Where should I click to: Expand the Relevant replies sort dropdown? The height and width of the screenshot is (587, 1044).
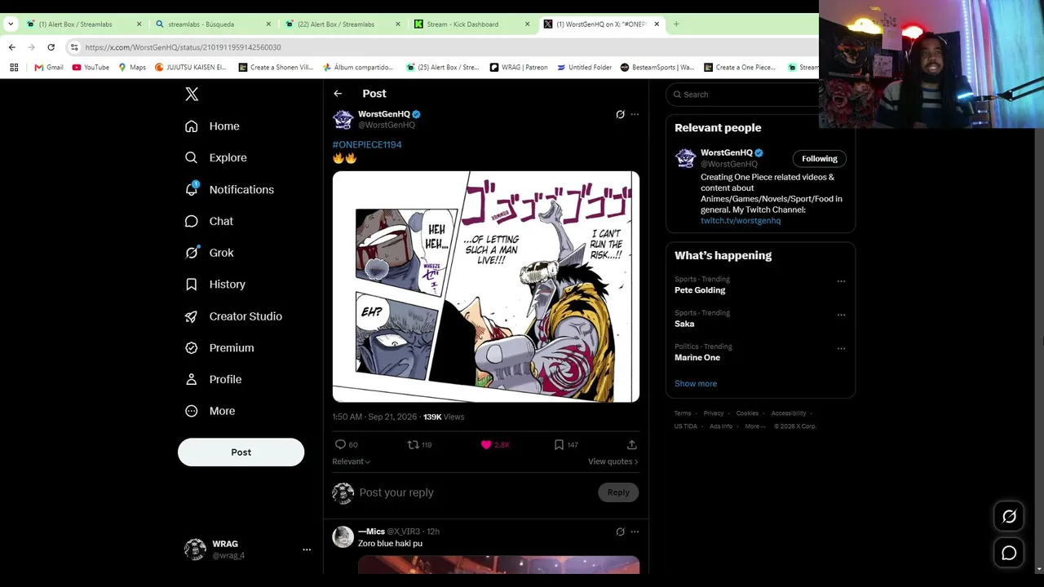tap(352, 461)
